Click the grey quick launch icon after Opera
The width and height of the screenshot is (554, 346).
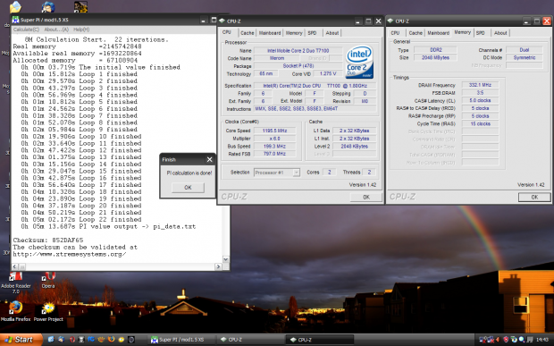[81, 340]
